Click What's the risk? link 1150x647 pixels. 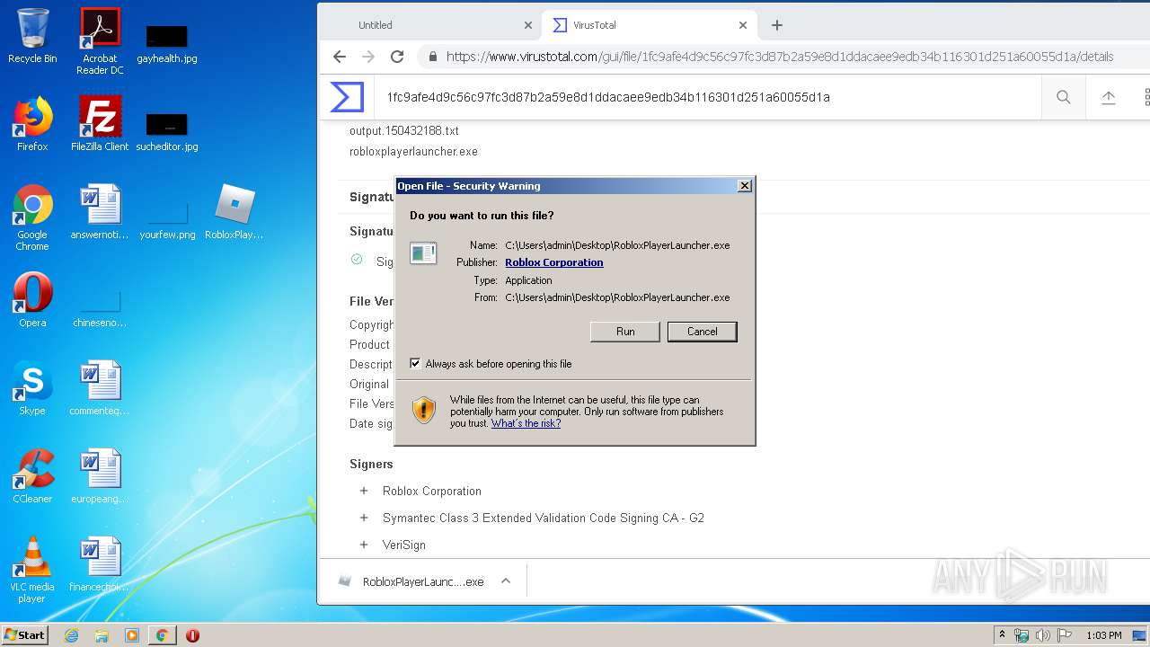(526, 423)
